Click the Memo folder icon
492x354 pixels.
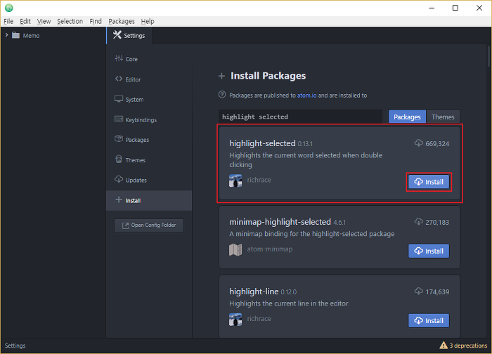pyautogui.click(x=15, y=35)
